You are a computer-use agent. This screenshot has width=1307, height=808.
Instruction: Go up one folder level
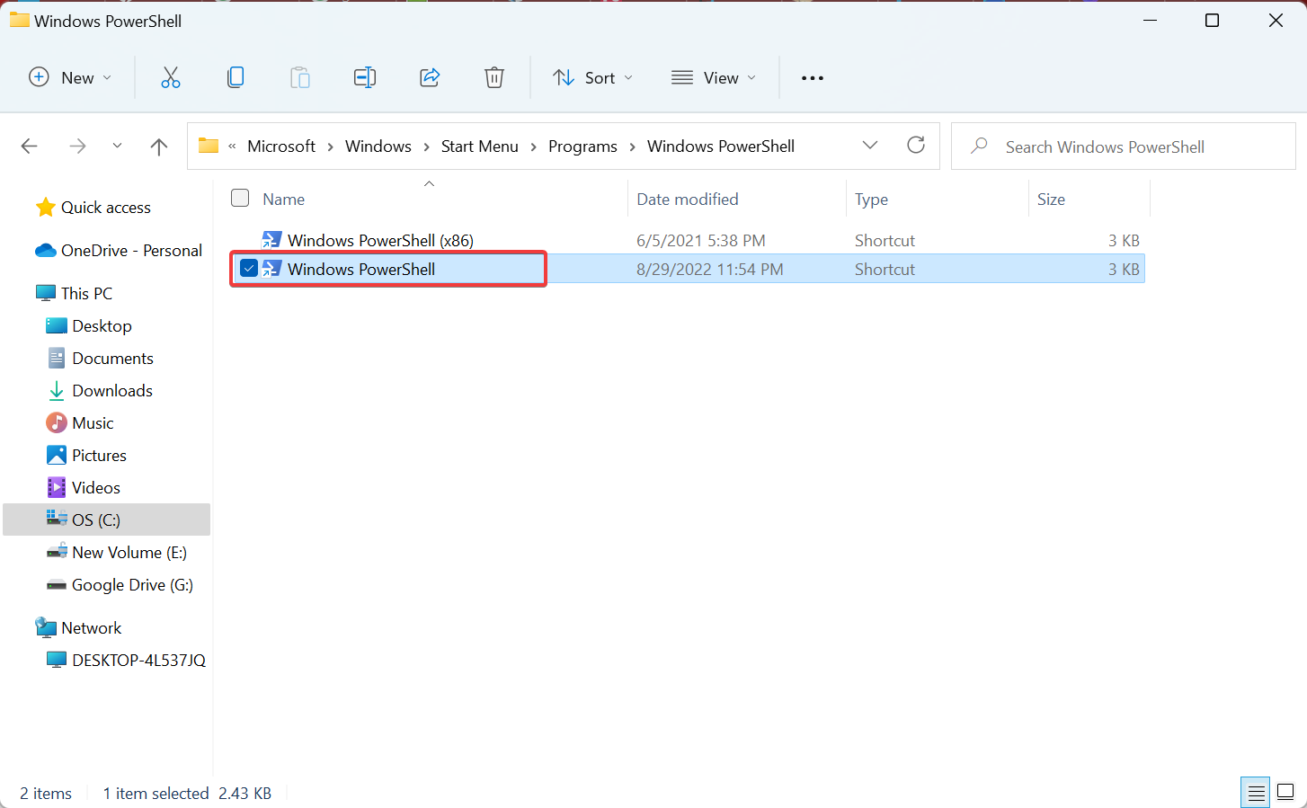coord(159,147)
